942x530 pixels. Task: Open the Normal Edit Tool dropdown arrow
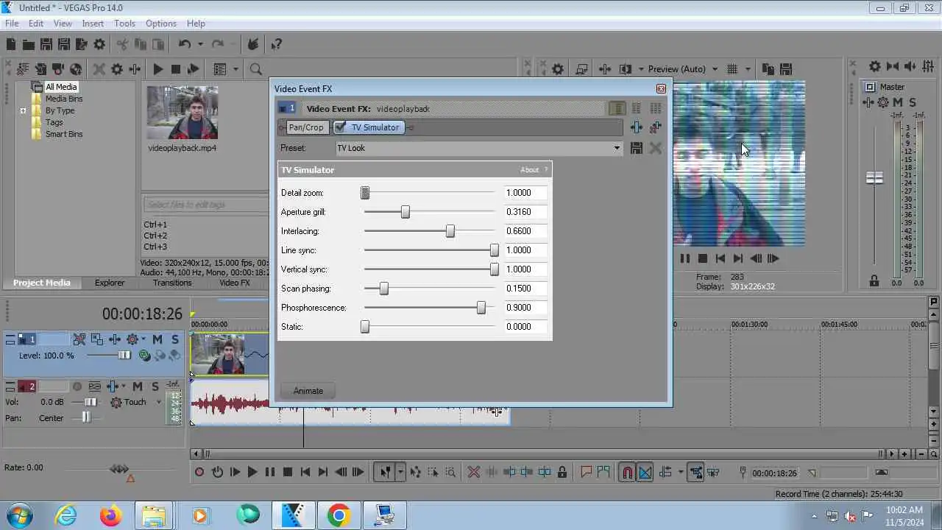(x=400, y=473)
